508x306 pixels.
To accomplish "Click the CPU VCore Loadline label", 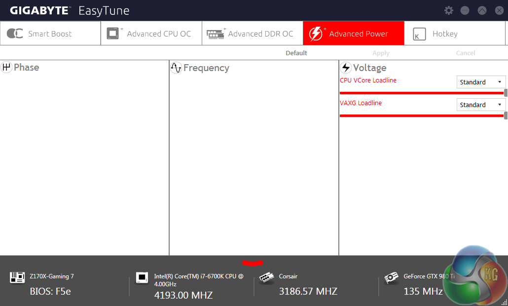I will click(368, 80).
